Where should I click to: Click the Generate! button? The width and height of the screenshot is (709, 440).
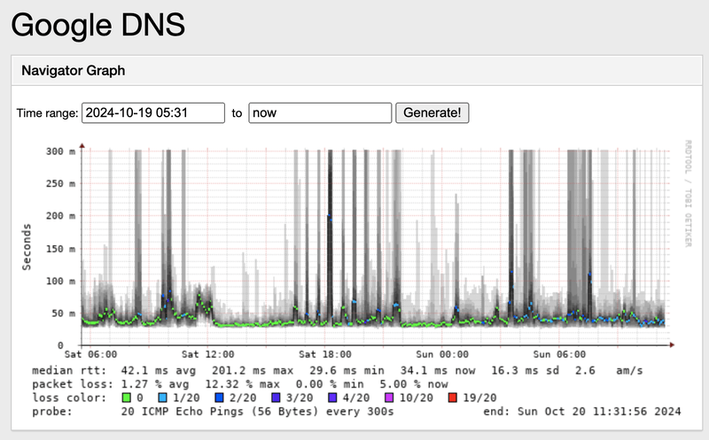pos(432,113)
